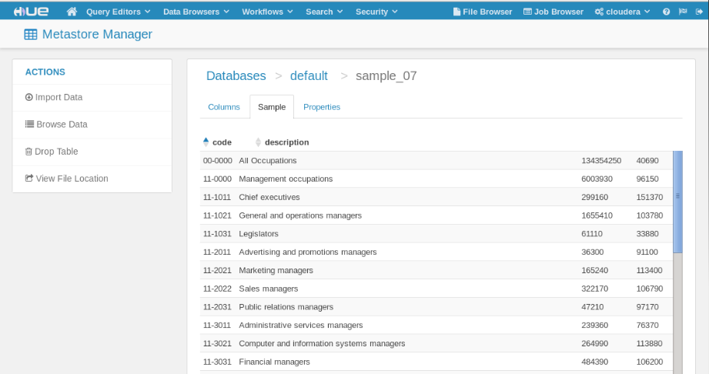Open the File Browser
709x374 pixels.
pyautogui.click(x=483, y=12)
